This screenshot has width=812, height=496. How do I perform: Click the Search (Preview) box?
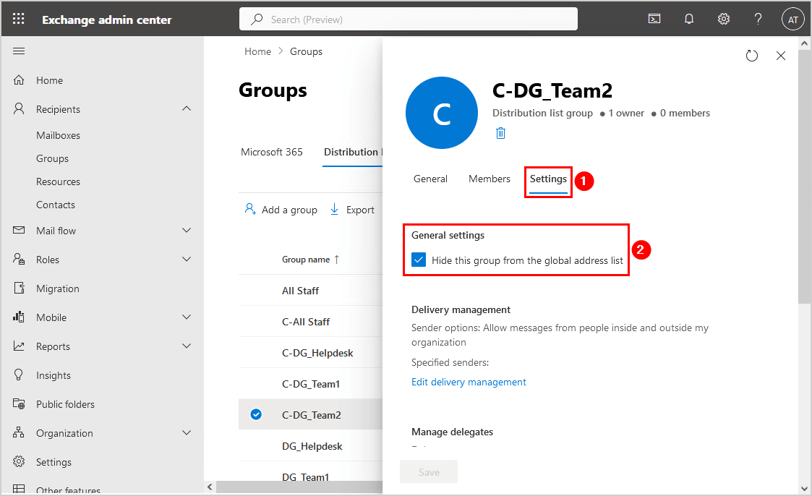pos(409,20)
